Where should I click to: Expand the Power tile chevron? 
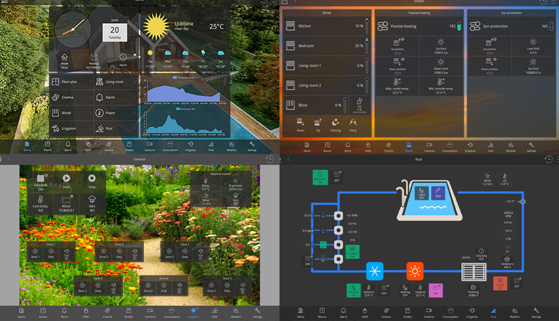136,113
